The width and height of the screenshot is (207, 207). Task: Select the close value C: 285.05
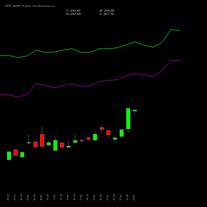73,10
